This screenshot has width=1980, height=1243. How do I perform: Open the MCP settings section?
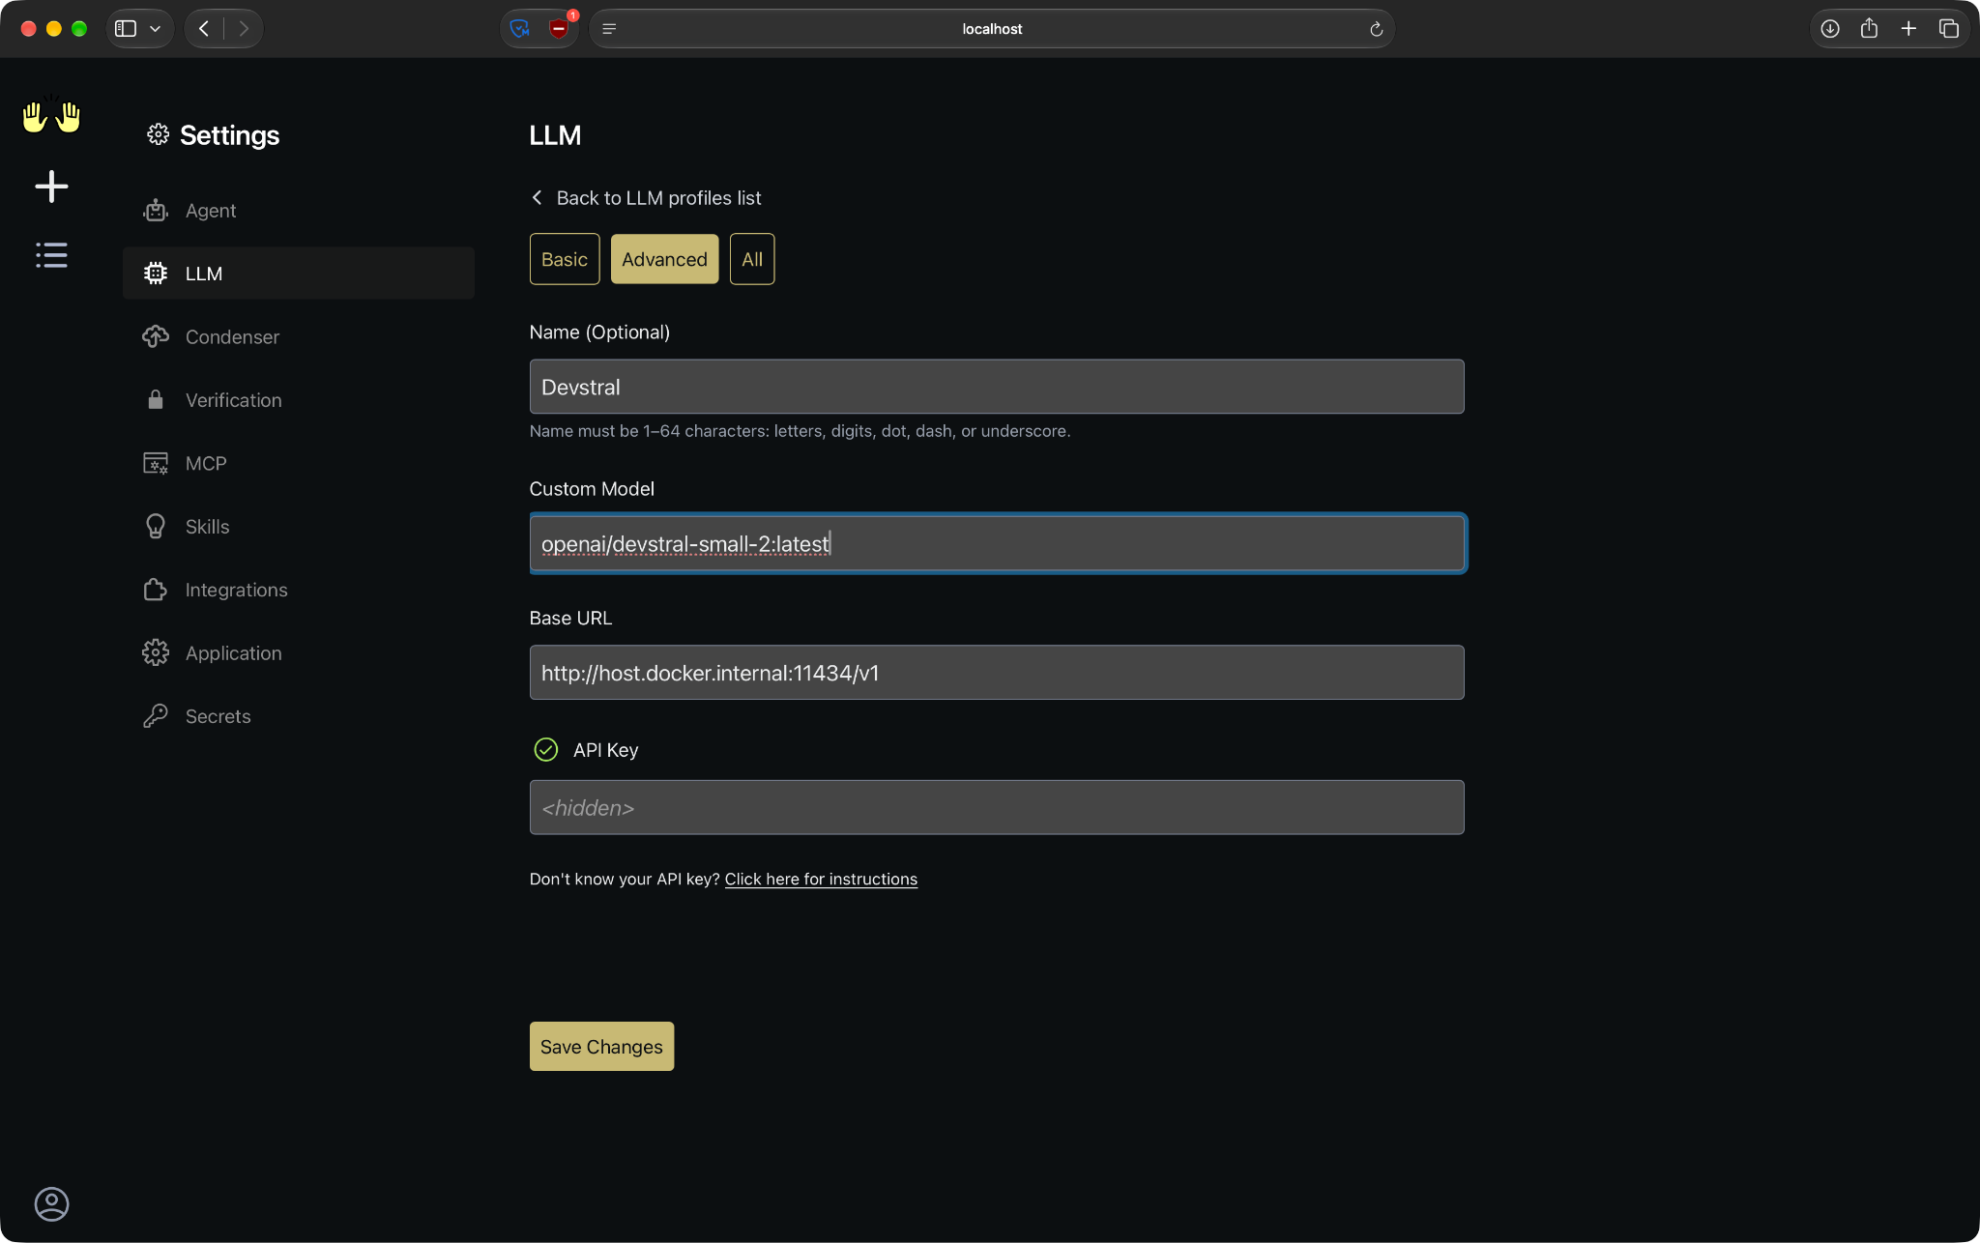298,463
